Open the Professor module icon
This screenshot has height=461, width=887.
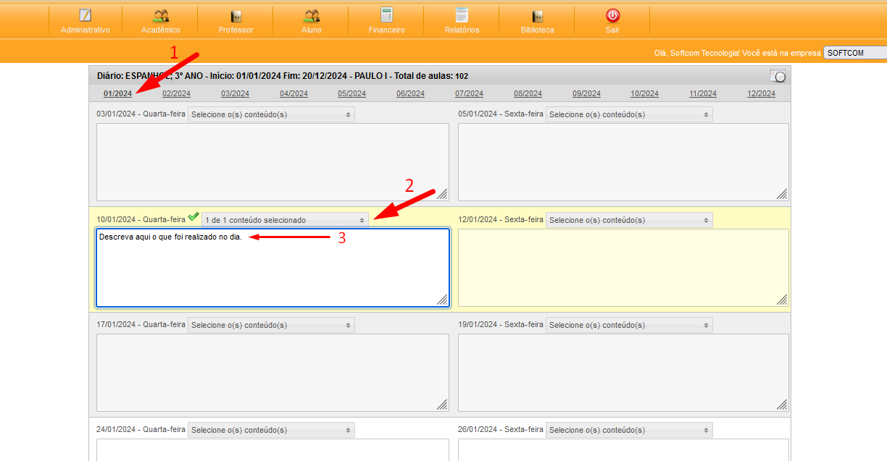click(x=236, y=16)
